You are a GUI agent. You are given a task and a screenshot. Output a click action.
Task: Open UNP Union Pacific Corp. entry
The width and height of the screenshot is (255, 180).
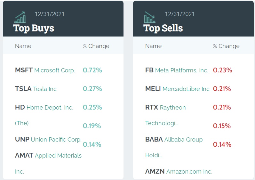tap(48, 139)
